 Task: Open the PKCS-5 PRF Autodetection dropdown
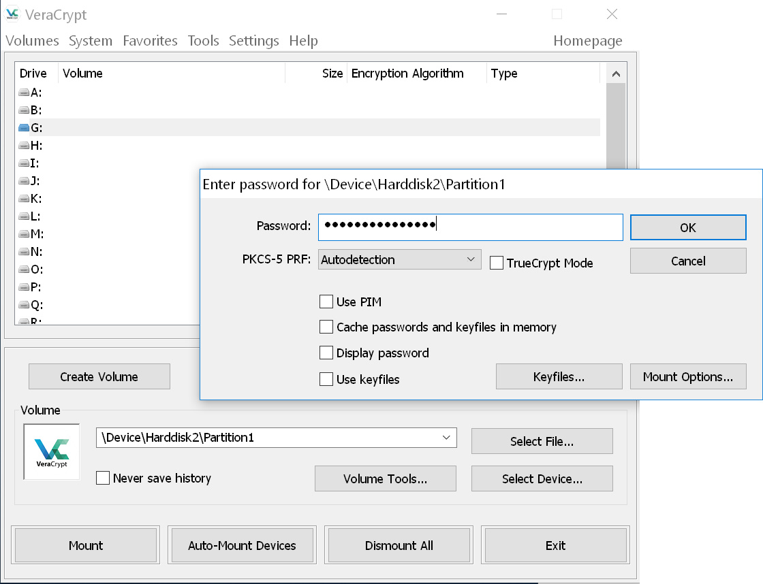click(x=399, y=259)
